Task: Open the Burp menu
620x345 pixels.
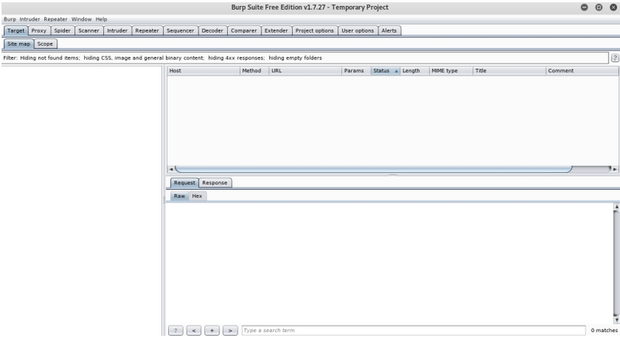Action: point(10,19)
